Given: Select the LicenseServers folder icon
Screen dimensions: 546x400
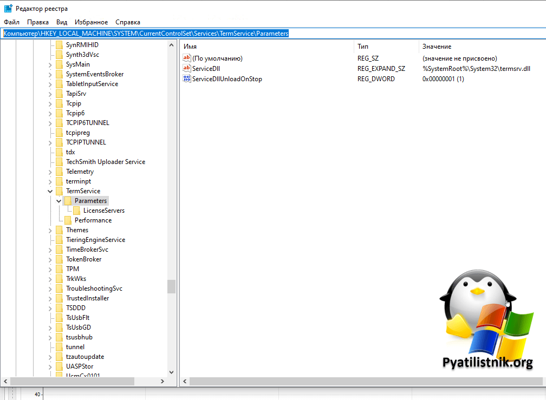Looking at the screenshot, I should tap(77, 211).
